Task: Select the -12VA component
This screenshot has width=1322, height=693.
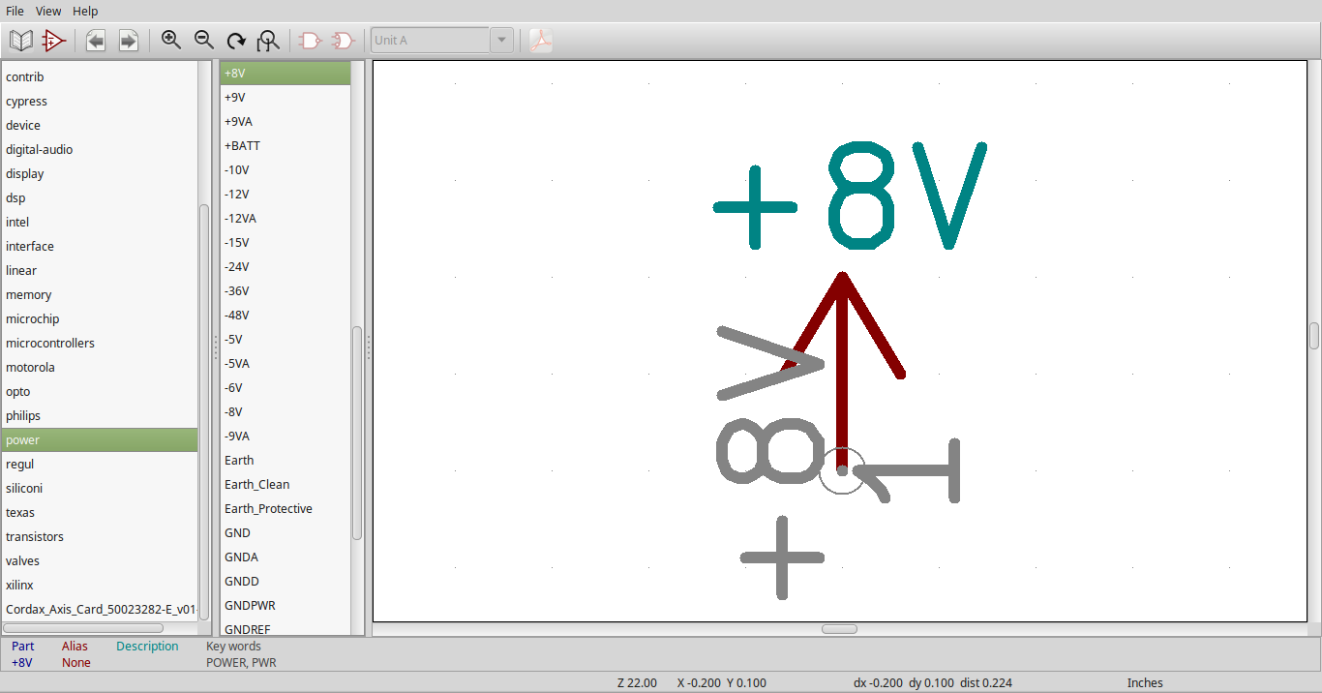Action: pos(285,218)
